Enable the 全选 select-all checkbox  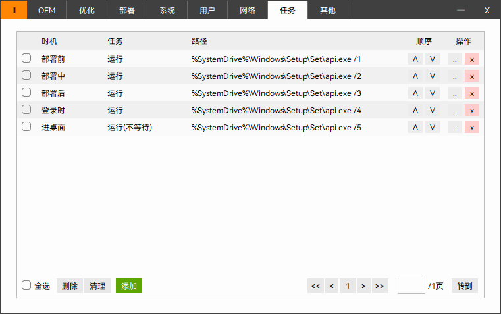coord(26,286)
